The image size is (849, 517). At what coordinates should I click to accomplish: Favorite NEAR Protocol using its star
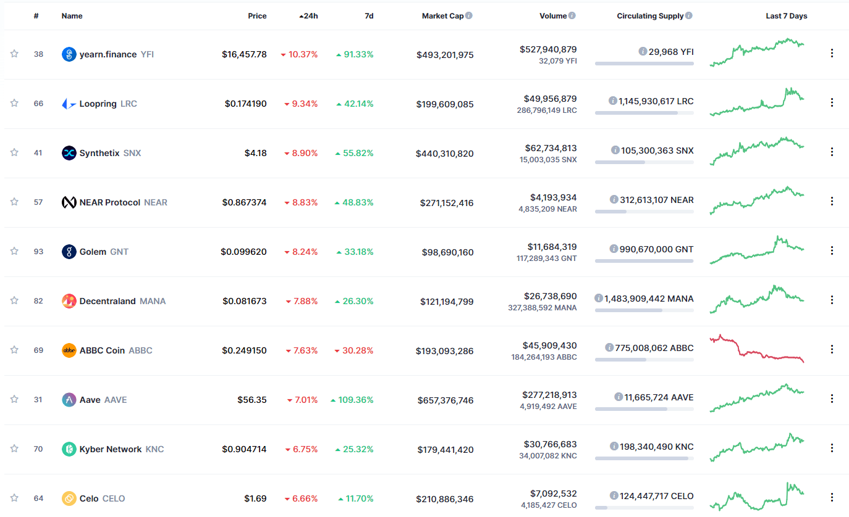[x=14, y=202]
